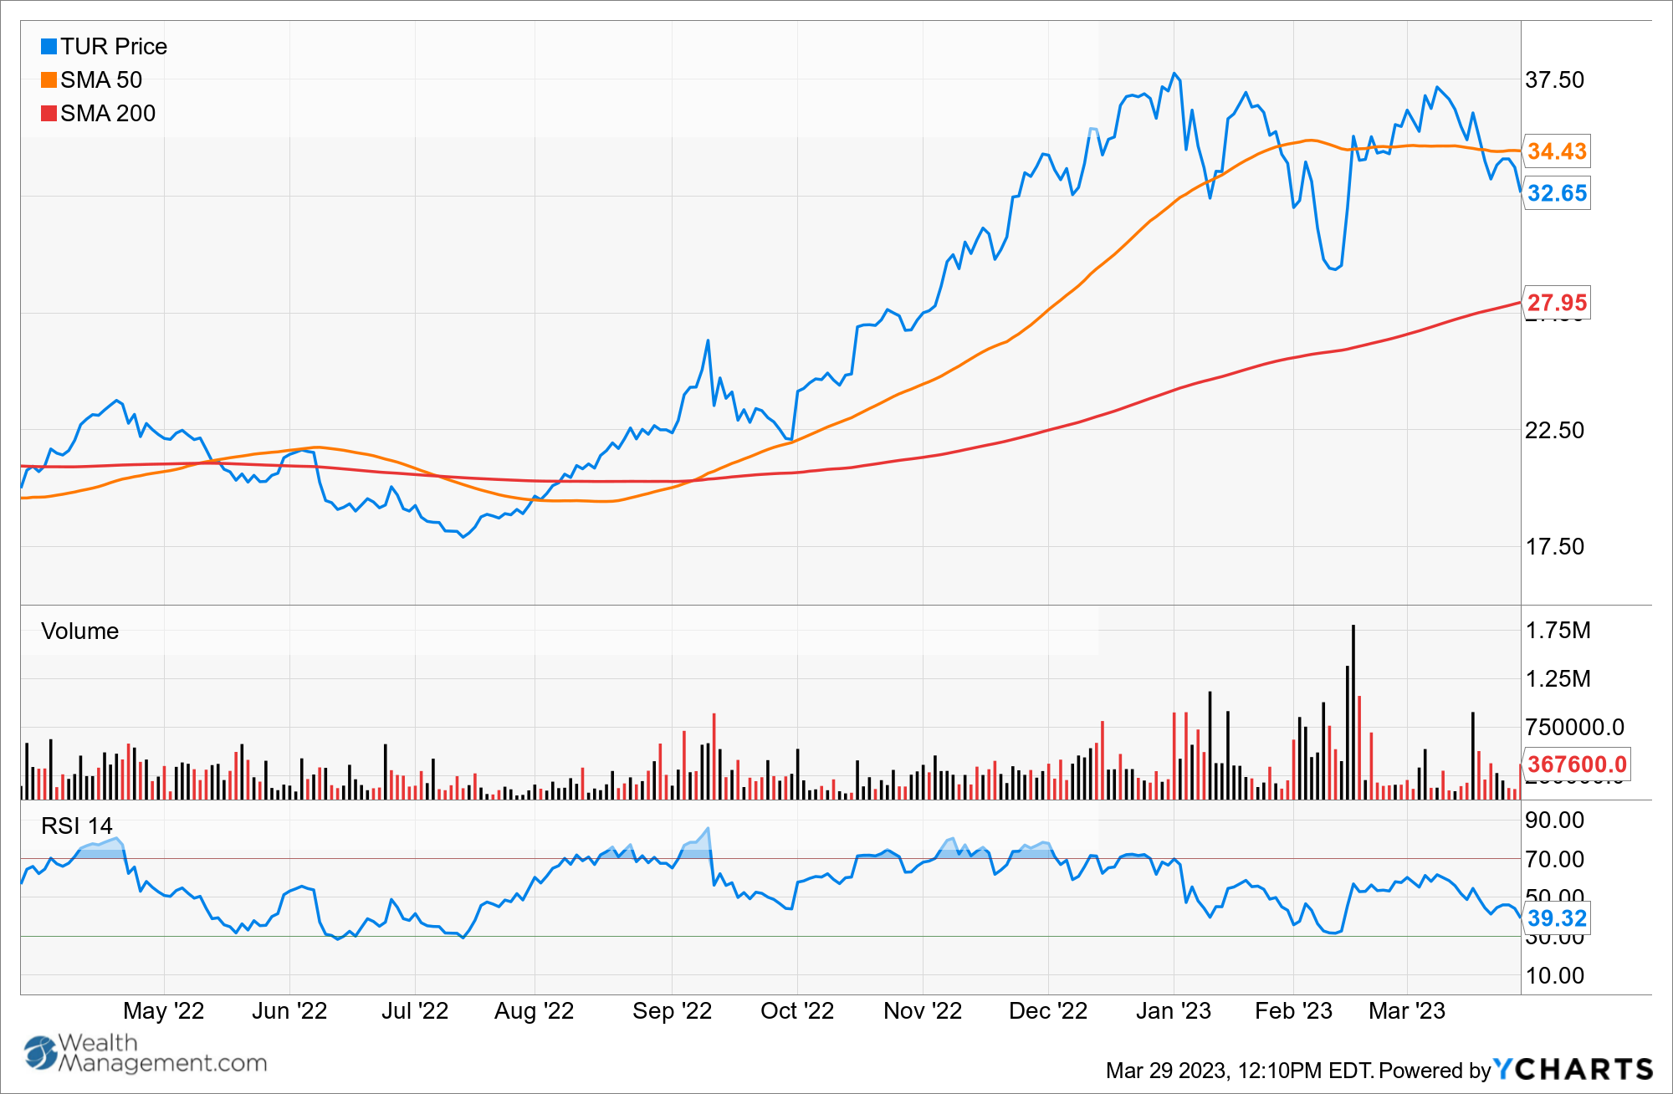1673x1094 pixels.
Task: Click the RSI 14 panel label
Action: point(76,826)
